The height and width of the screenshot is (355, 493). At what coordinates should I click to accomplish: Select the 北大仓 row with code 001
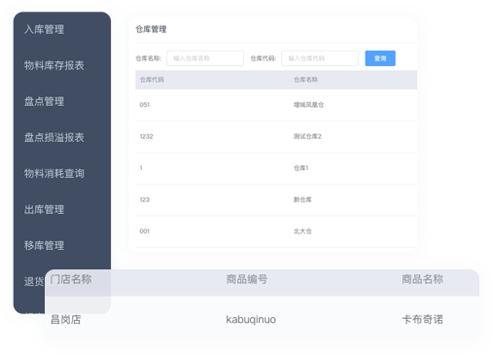pos(276,231)
